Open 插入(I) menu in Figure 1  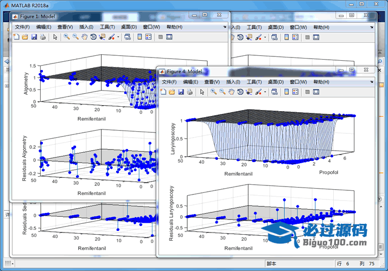(86, 27)
